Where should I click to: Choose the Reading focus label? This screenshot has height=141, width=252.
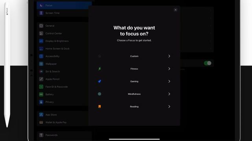point(134,107)
